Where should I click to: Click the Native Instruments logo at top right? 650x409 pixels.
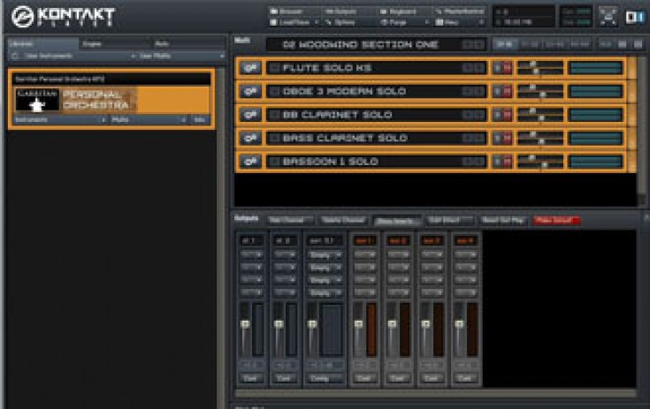pyautogui.click(x=634, y=17)
